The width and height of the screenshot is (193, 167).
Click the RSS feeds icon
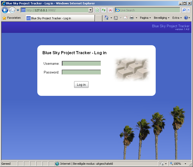click(x=116, y=18)
